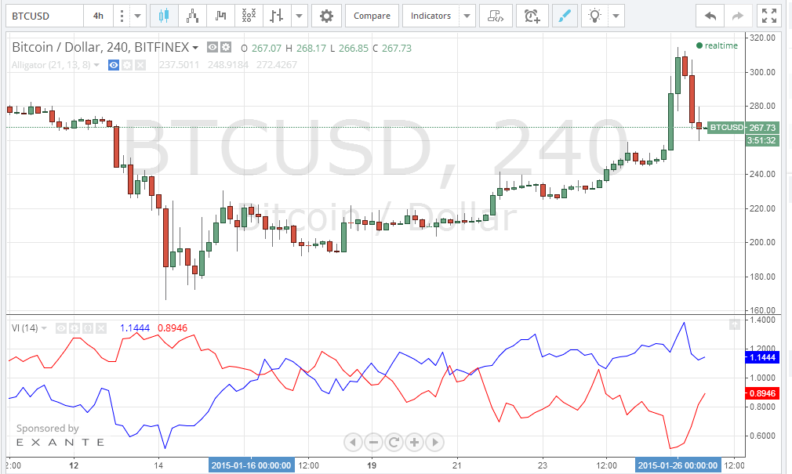Zoom in with the plus button
Image resolution: width=792 pixels, height=474 pixels.
pos(414,443)
